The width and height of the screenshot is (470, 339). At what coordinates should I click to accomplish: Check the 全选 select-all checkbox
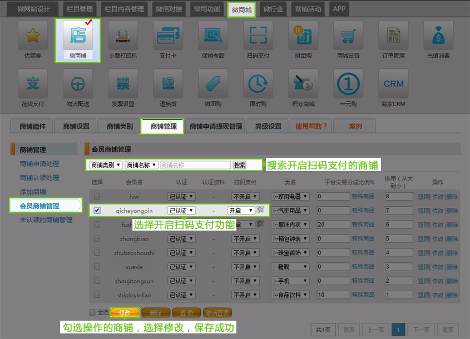pyautogui.click(x=92, y=312)
